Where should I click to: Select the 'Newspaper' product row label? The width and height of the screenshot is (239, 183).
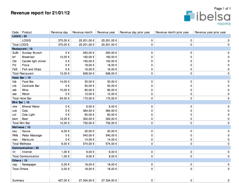[29, 164]
